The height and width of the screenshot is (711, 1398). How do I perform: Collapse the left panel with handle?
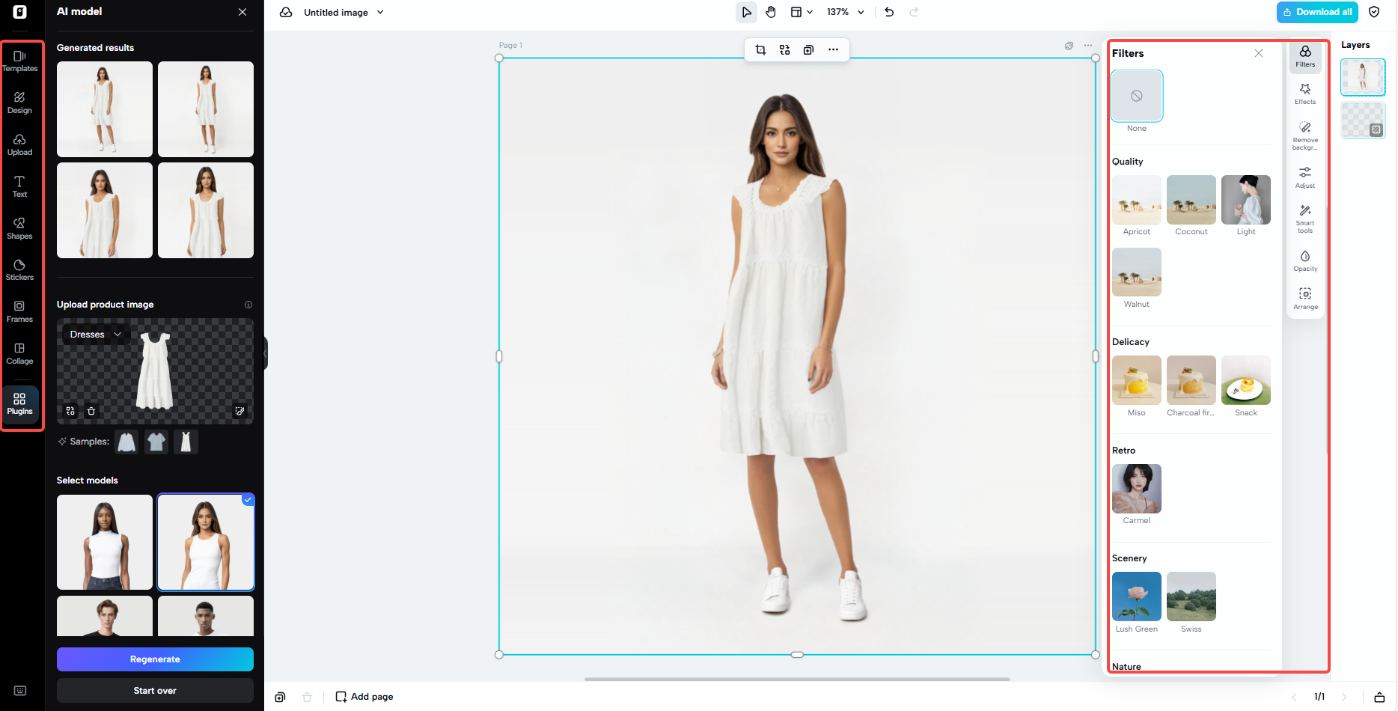click(x=266, y=354)
